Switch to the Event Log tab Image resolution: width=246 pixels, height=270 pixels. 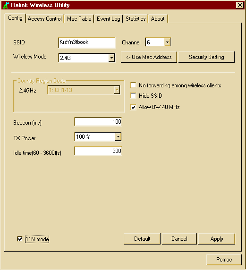(108, 19)
